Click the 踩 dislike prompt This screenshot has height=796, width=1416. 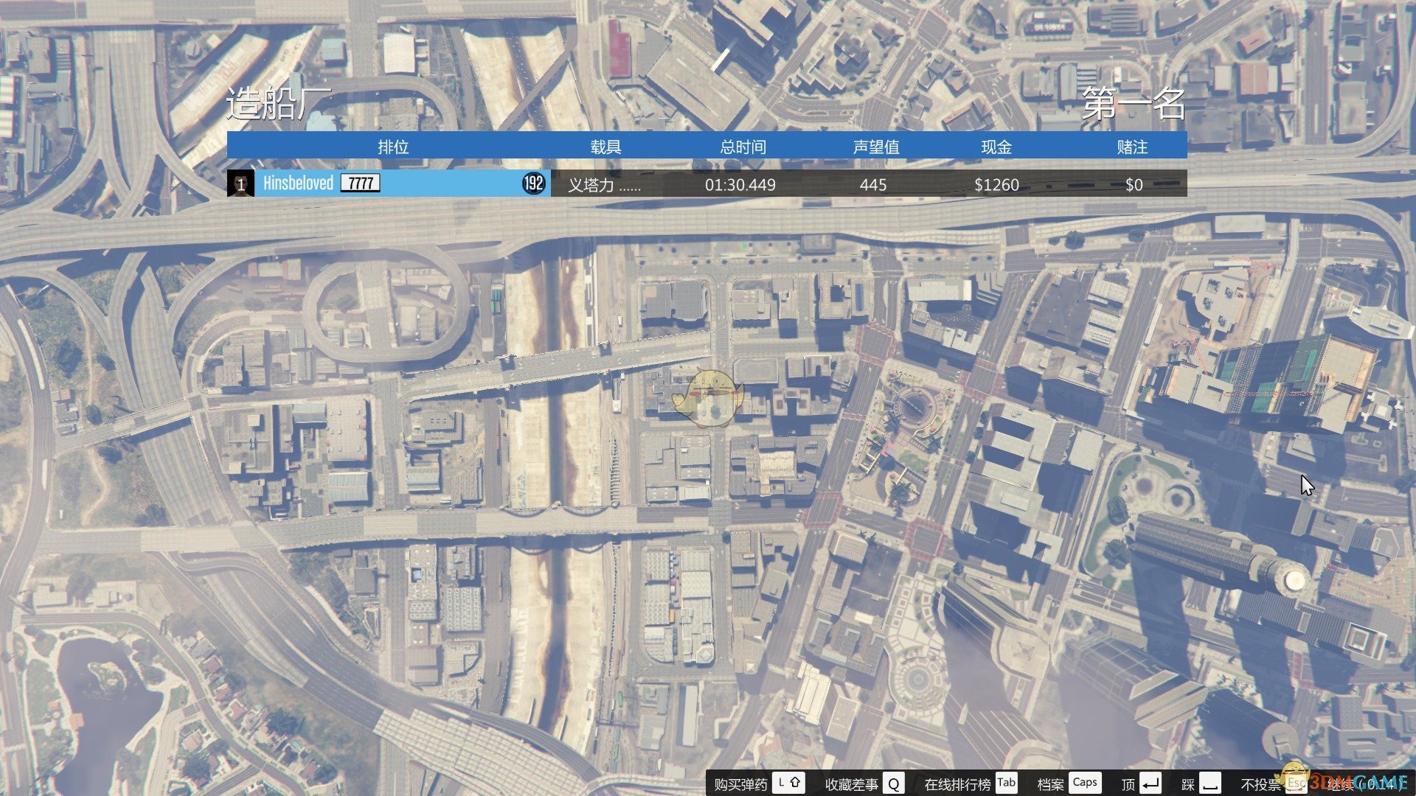pyautogui.click(x=1187, y=784)
